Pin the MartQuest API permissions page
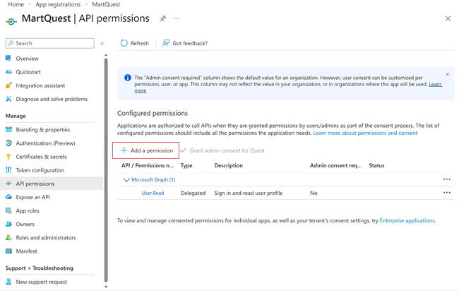Screen dimensions: 459x291 [x=162, y=19]
